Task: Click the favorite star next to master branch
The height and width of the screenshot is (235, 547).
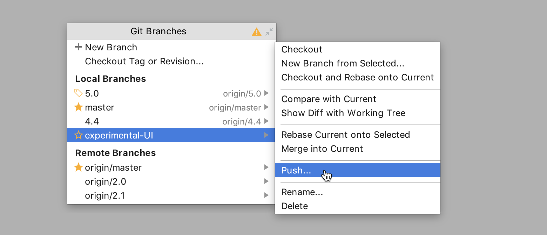Action: point(78,107)
